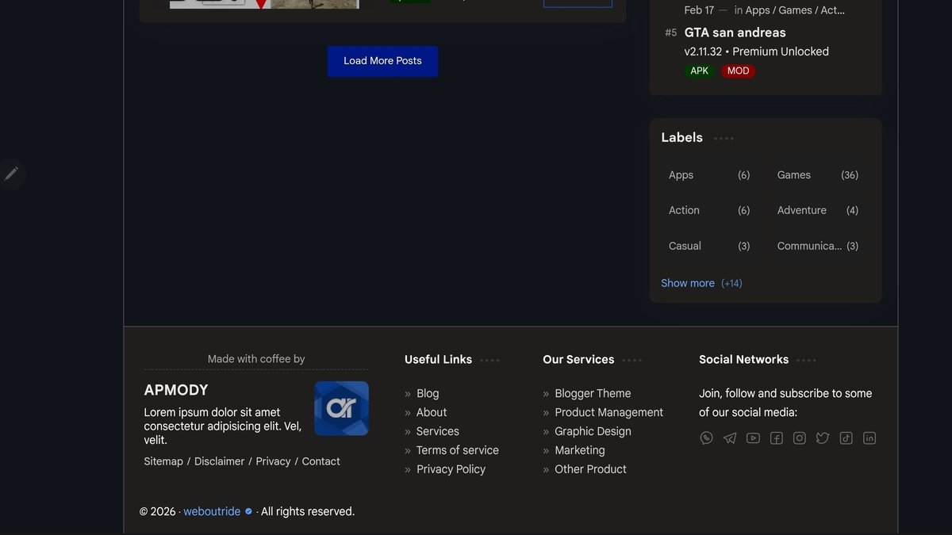The width and height of the screenshot is (952, 535).
Task: Click the Telegram paper plane icon
Action: [x=730, y=438]
